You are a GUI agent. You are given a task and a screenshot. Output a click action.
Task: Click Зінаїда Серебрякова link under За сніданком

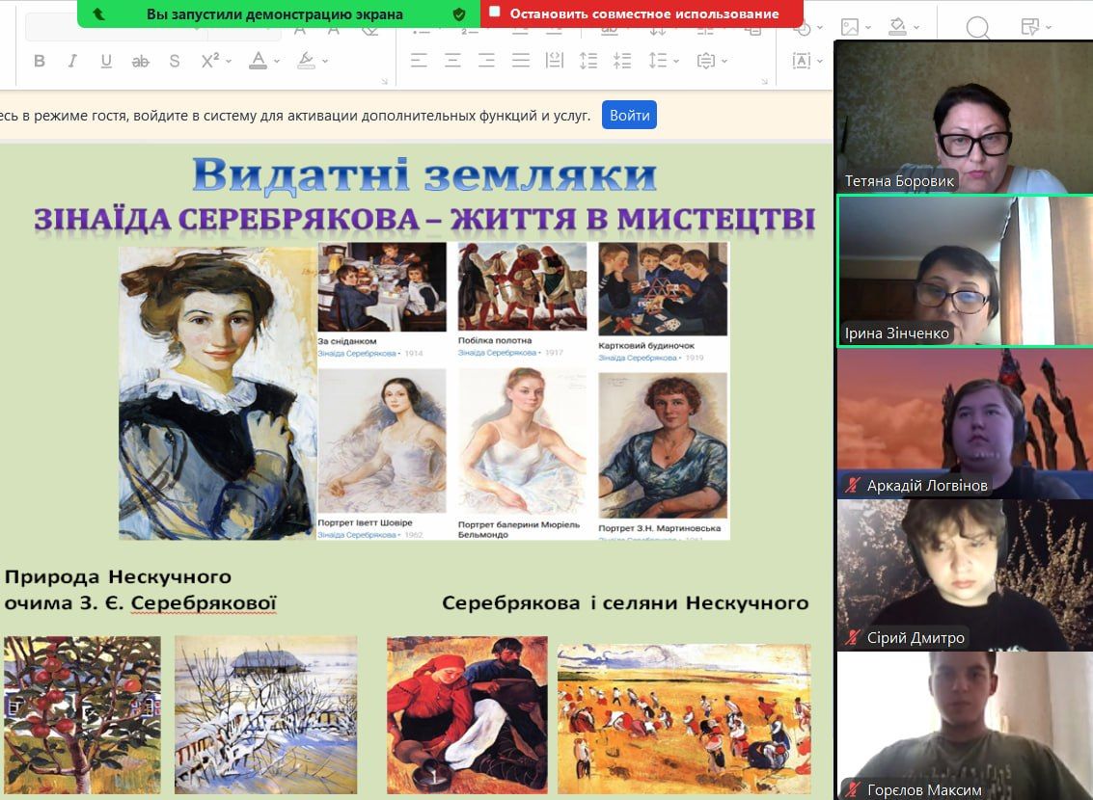point(357,354)
